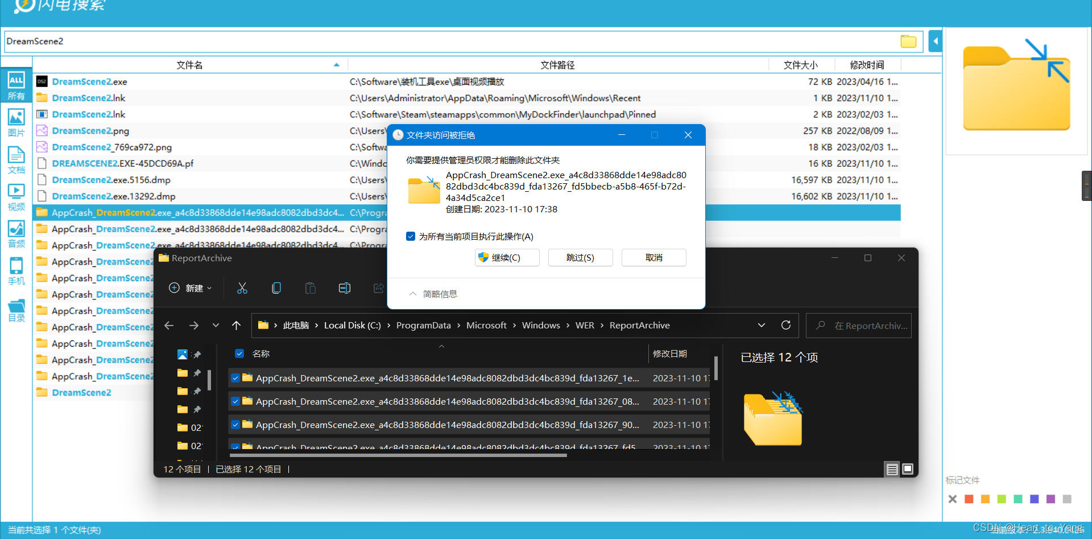Expand chevron after WER in path
This screenshot has width=1092, height=539.
pyautogui.click(x=602, y=326)
